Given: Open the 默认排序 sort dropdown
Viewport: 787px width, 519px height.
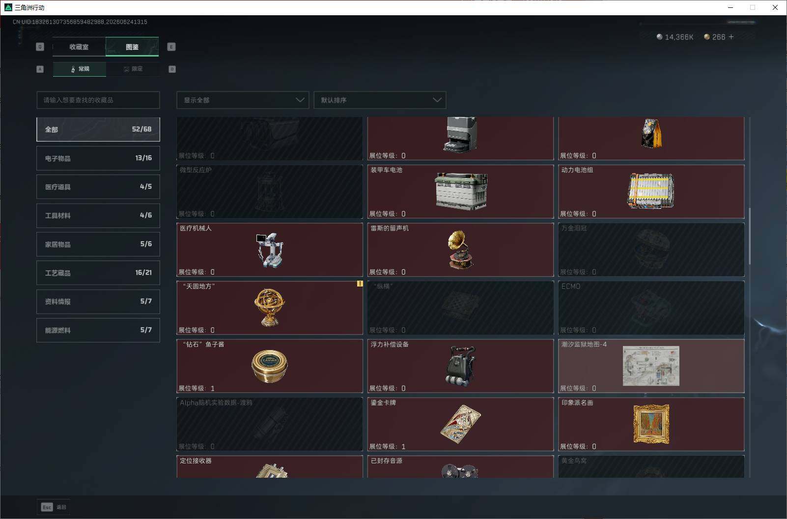Looking at the screenshot, I should tap(380, 100).
